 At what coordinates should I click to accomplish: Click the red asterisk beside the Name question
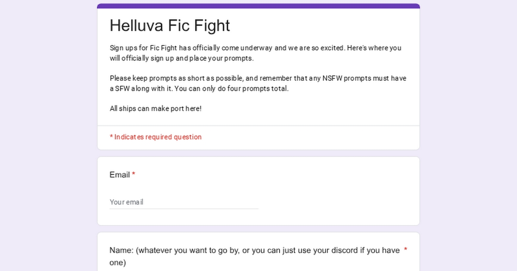pos(405,250)
